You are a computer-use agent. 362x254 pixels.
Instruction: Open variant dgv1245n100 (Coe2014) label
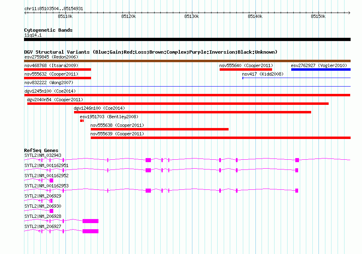tap(50, 91)
